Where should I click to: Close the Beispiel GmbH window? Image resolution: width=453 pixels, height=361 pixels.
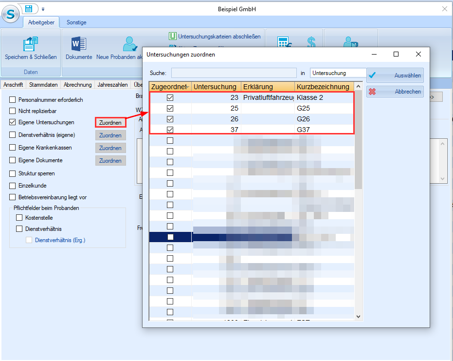click(445, 9)
